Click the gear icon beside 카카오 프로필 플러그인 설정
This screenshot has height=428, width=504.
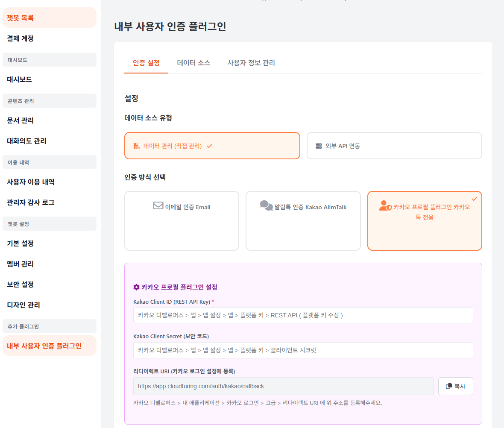(x=136, y=287)
